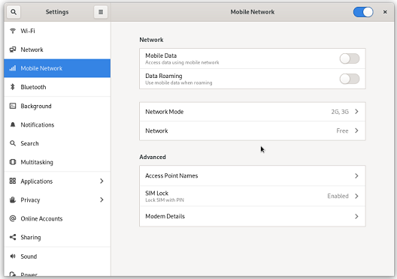Click the Wi-Fi icon in sidebar
The width and height of the screenshot is (397, 279).
point(12,31)
